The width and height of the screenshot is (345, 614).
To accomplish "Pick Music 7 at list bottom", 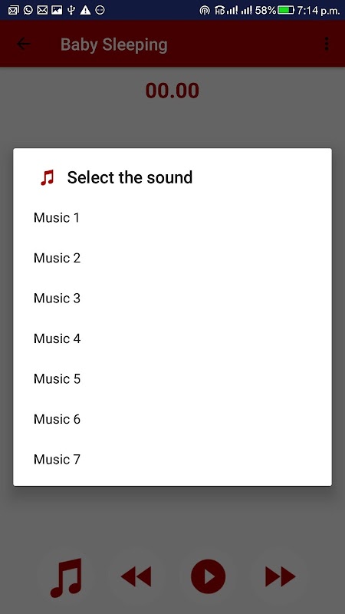I will click(x=172, y=460).
